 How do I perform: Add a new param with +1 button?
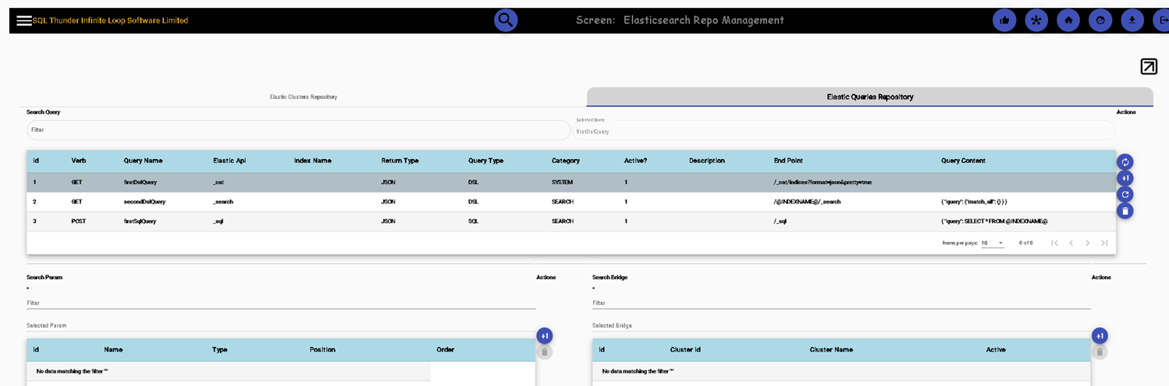(x=545, y=335)
